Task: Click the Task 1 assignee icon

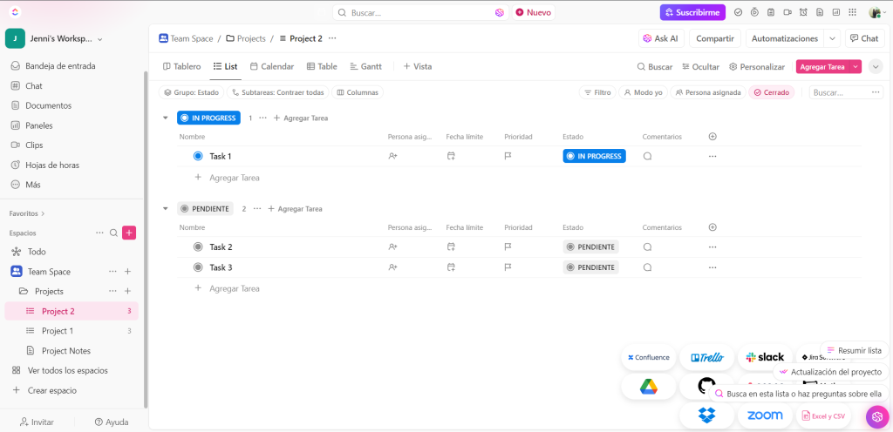Action: (392, 156)
